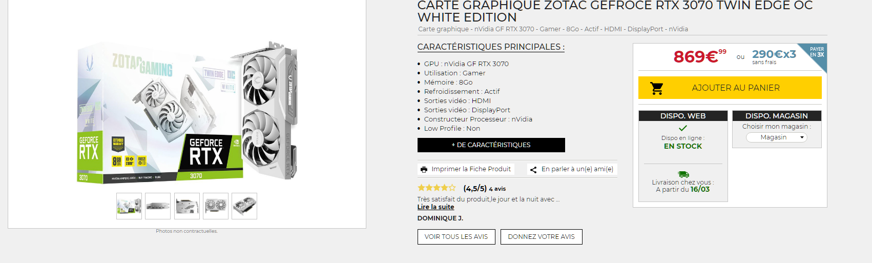Image resolution: width=872 pixels, height=263 pixels.
Task: Select the fourth thumbnail showing front fans
Action: pos(216,206)
